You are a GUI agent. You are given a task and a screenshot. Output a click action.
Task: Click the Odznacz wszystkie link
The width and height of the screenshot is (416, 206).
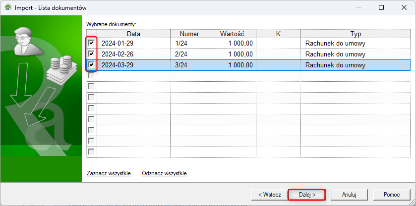click(165, 173)
